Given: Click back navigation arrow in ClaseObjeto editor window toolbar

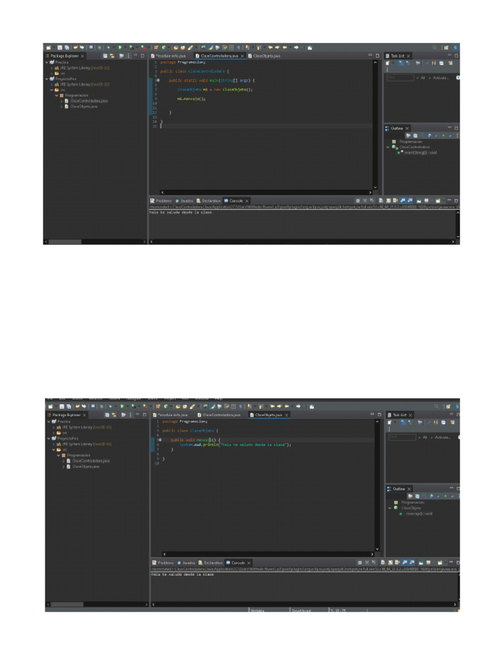Looking at the screenshot, I should point(287,406).
